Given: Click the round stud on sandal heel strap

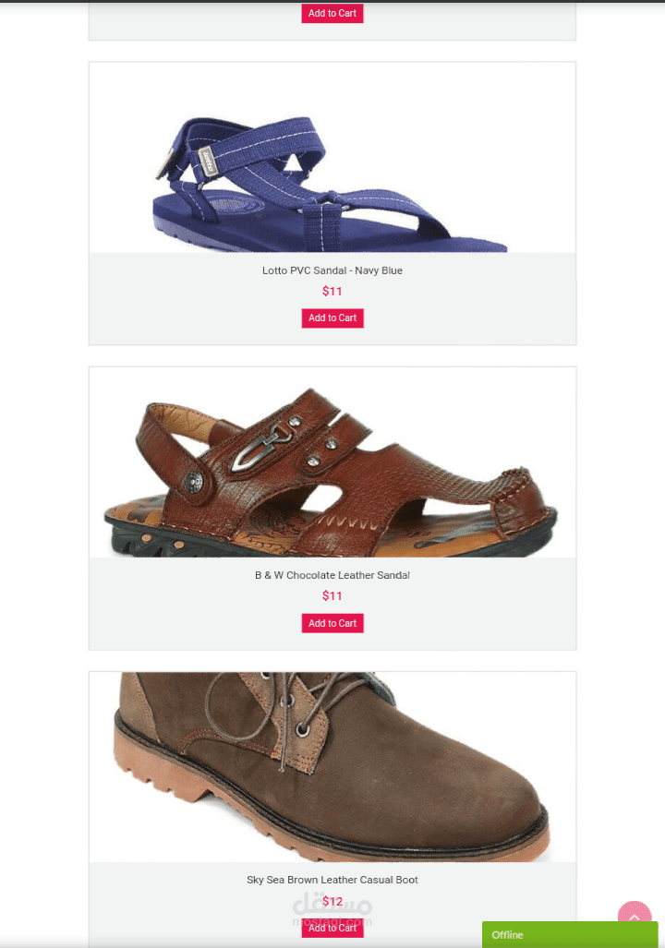Looking at the screenshot, I should [193, 483].
